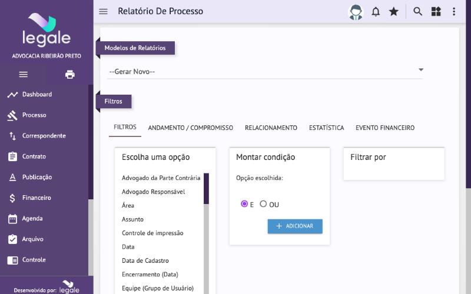
Task: Open the Publicação menu item
Action: click(x=37, y=178)
